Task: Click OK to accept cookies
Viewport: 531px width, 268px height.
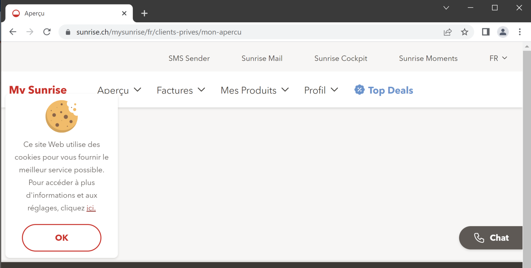Action: point(61,238)
